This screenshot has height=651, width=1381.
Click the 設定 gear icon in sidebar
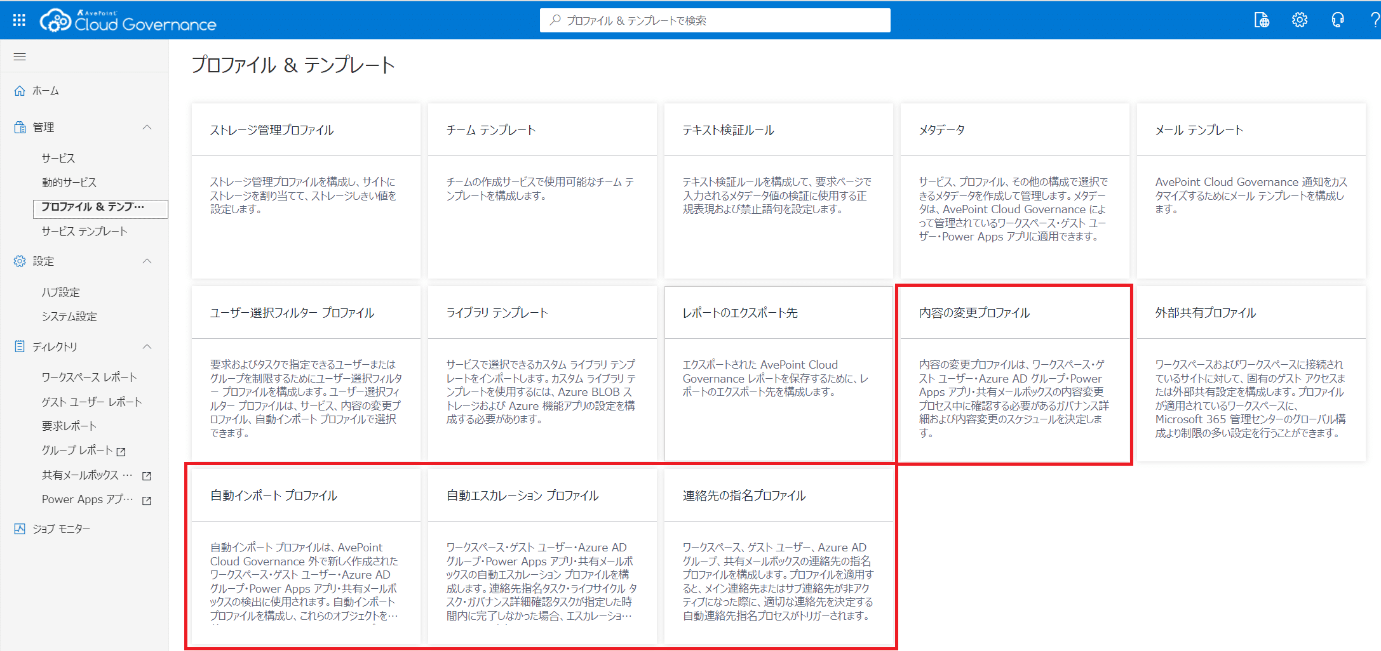[20, 261]
